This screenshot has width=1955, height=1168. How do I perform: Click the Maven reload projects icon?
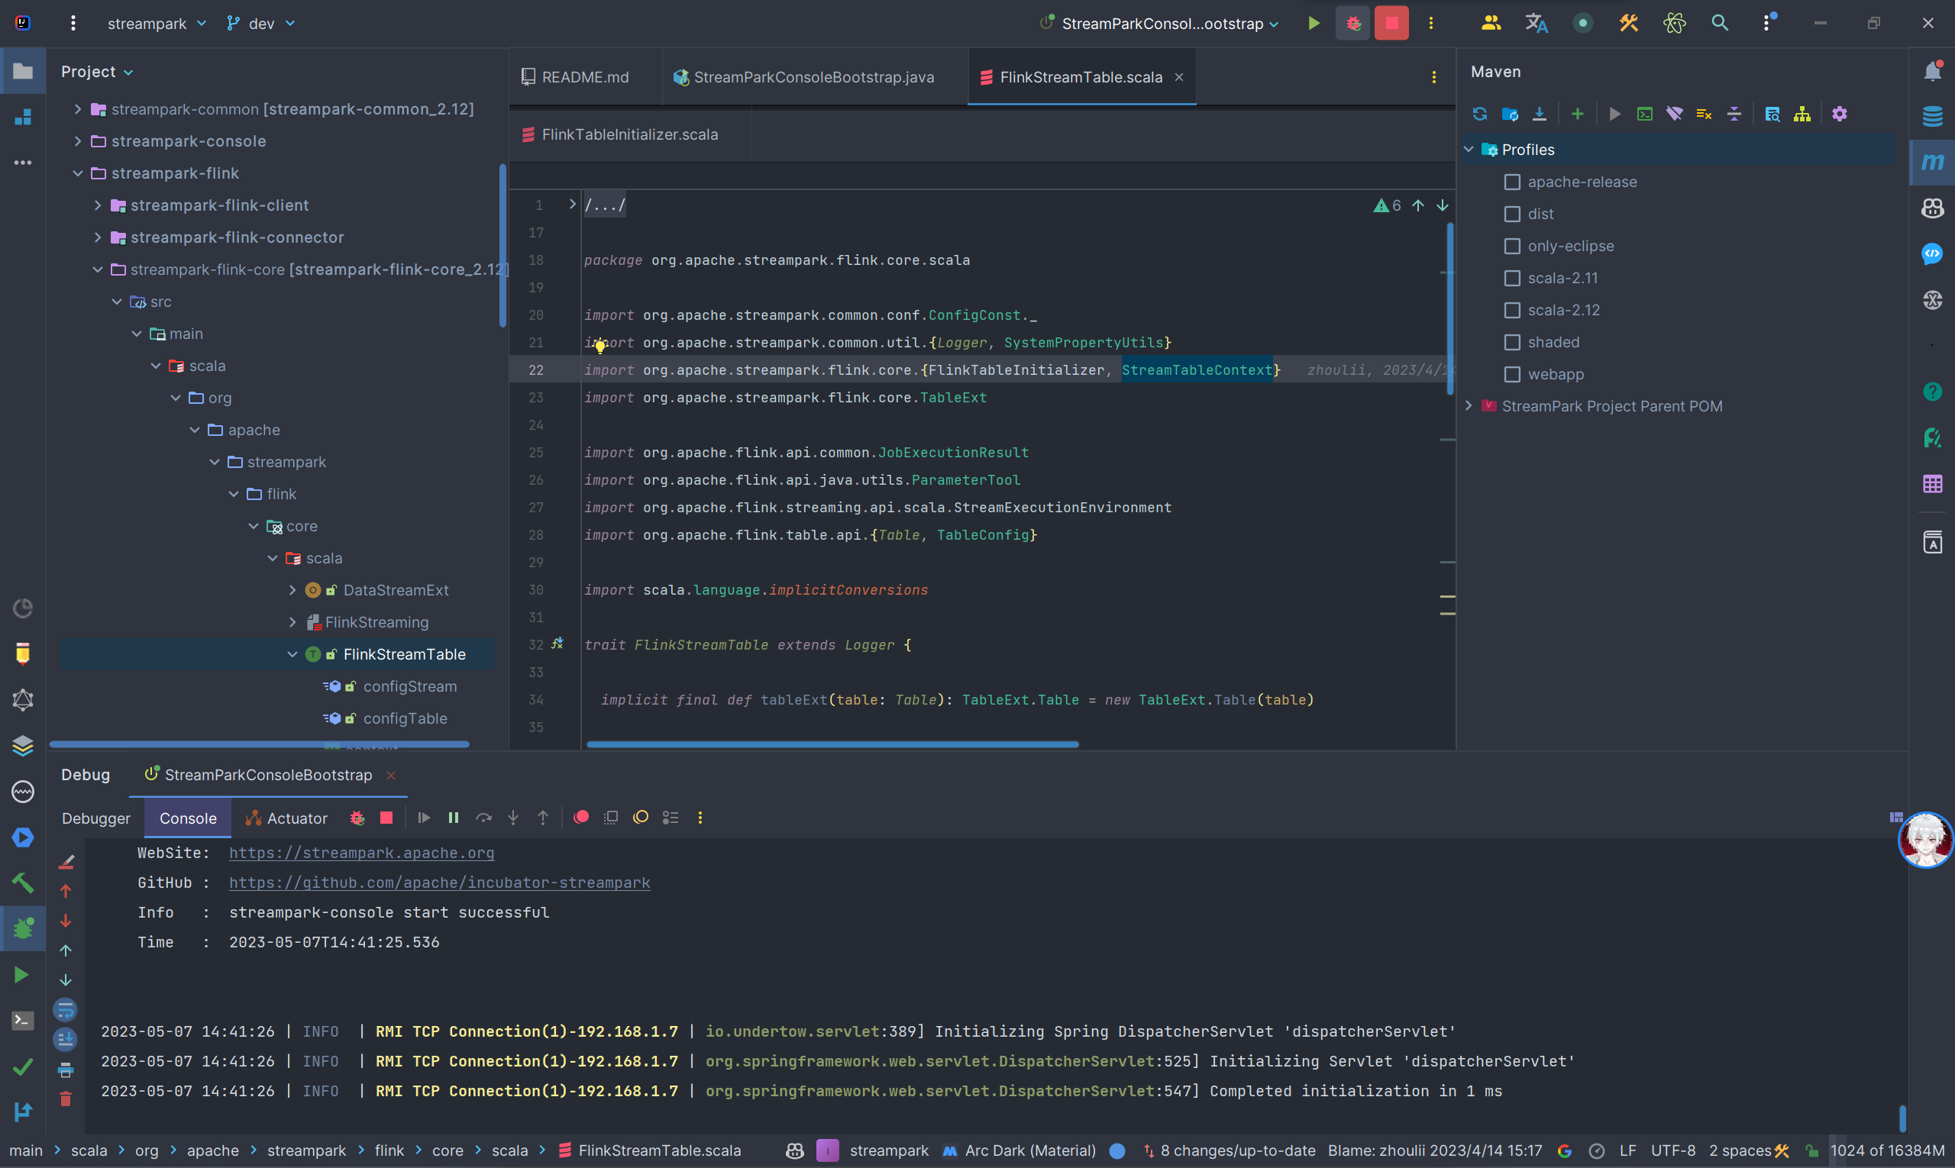pyautogui.click(x=1479, y=114)
